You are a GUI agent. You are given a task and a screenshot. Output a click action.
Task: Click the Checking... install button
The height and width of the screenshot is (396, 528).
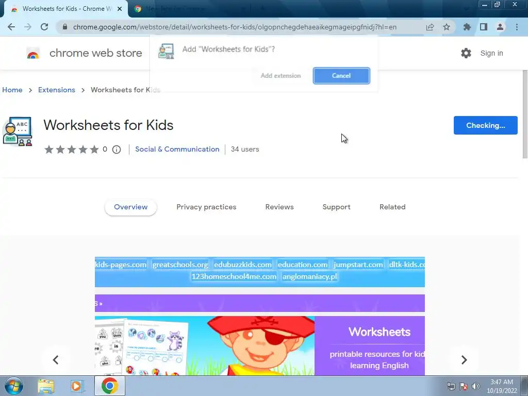click(x=486, y=125)
